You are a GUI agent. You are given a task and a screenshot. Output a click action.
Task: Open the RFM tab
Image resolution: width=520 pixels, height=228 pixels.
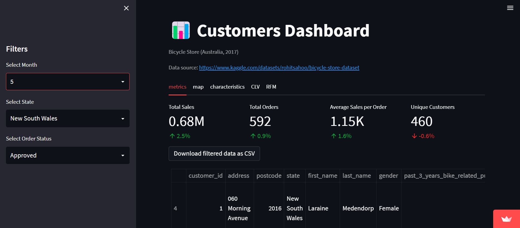point(271,87)
